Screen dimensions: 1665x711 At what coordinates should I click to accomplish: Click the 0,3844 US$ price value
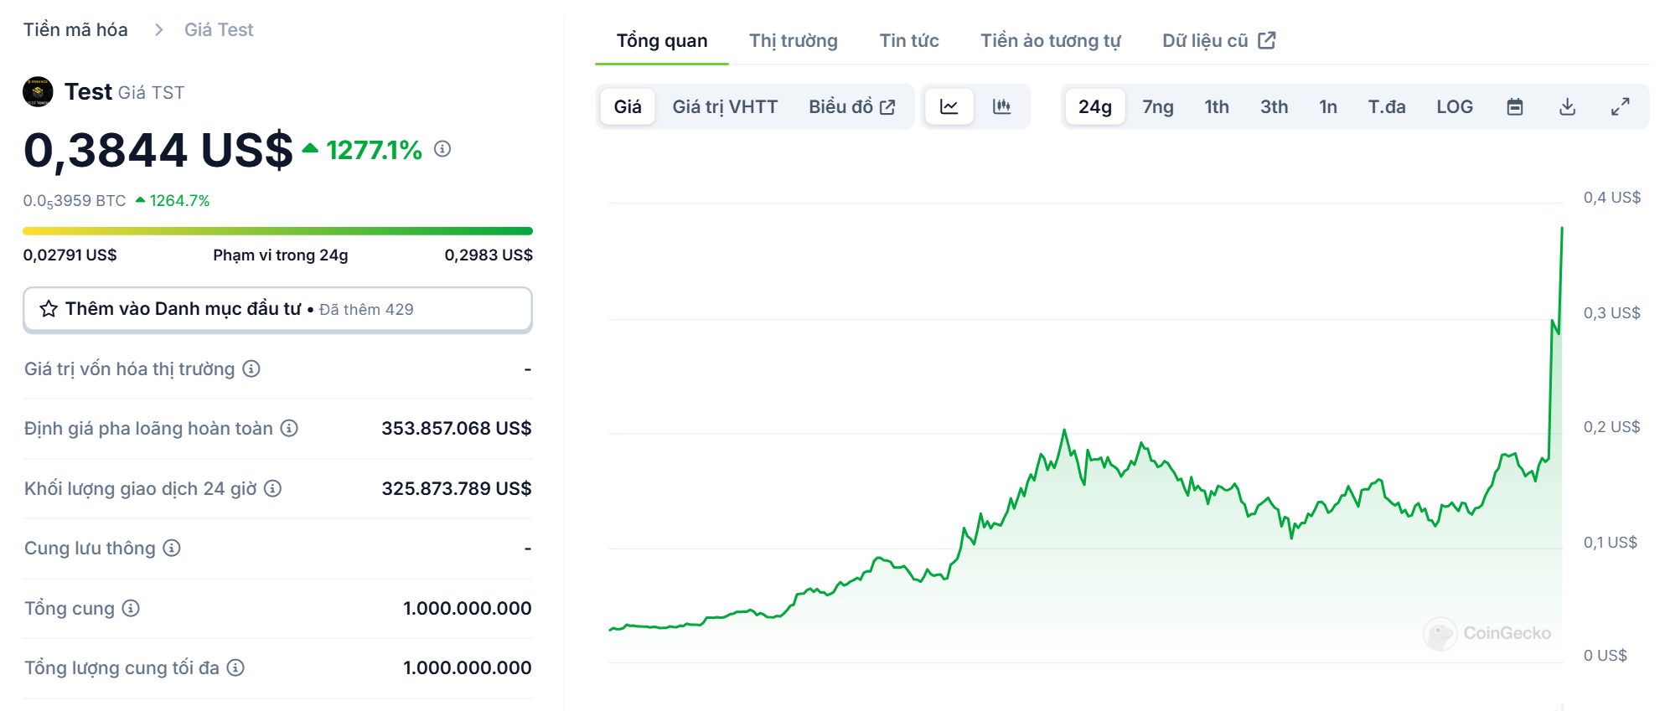click(x=158, y=150)
